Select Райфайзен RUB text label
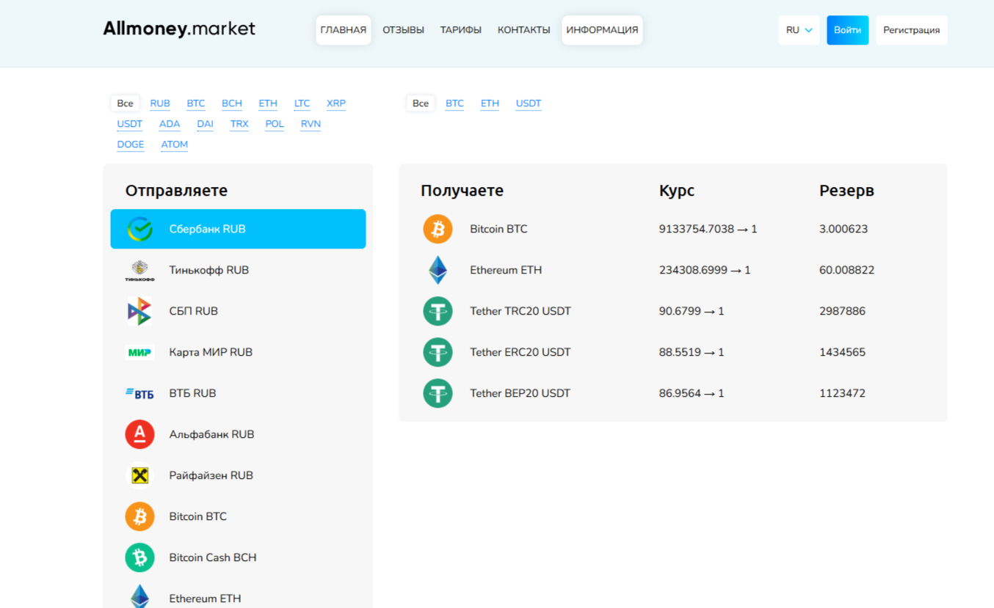 coord(211,475)
